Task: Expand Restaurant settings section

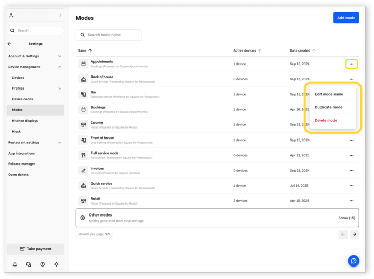Action: pos(60,143)
